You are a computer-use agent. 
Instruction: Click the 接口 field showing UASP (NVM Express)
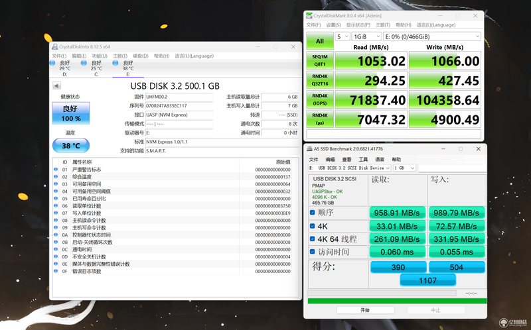coord(179,115)
